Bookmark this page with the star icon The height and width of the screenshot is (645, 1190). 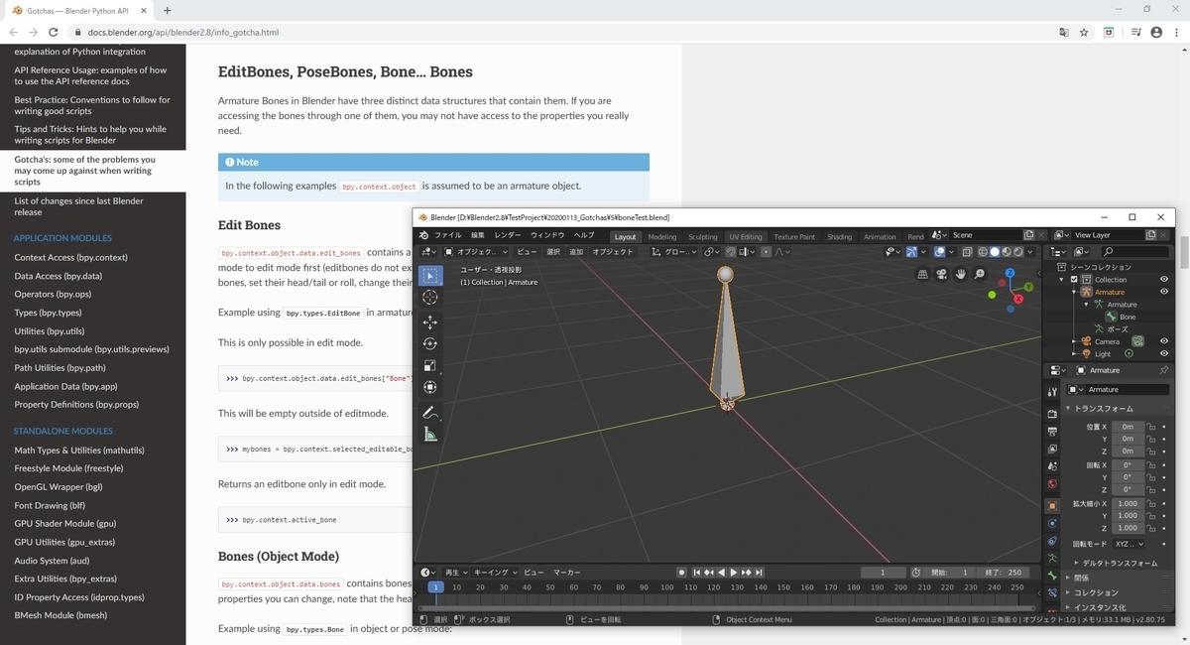[1084, 32]
